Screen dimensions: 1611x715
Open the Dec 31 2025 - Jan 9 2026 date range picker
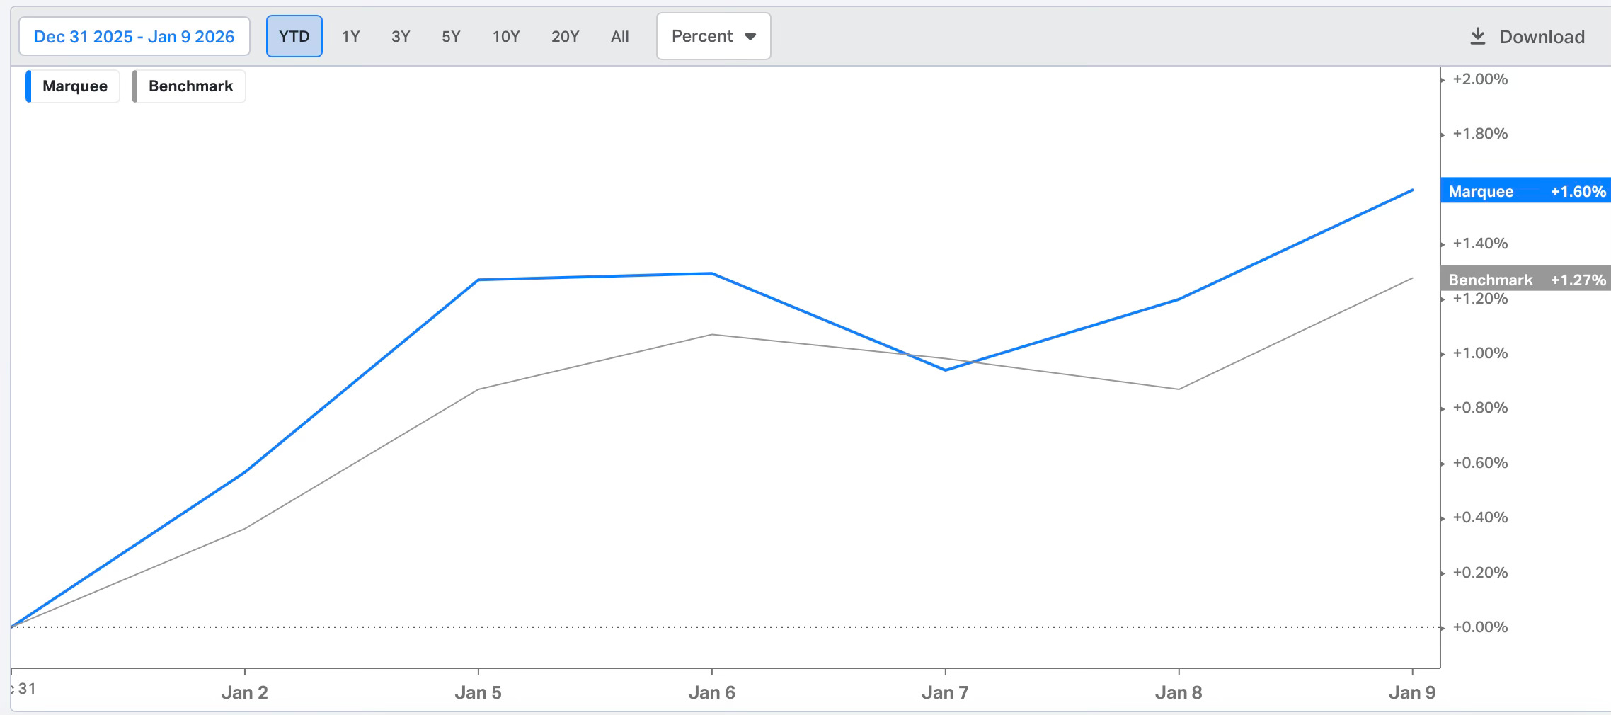coord(134,36)
